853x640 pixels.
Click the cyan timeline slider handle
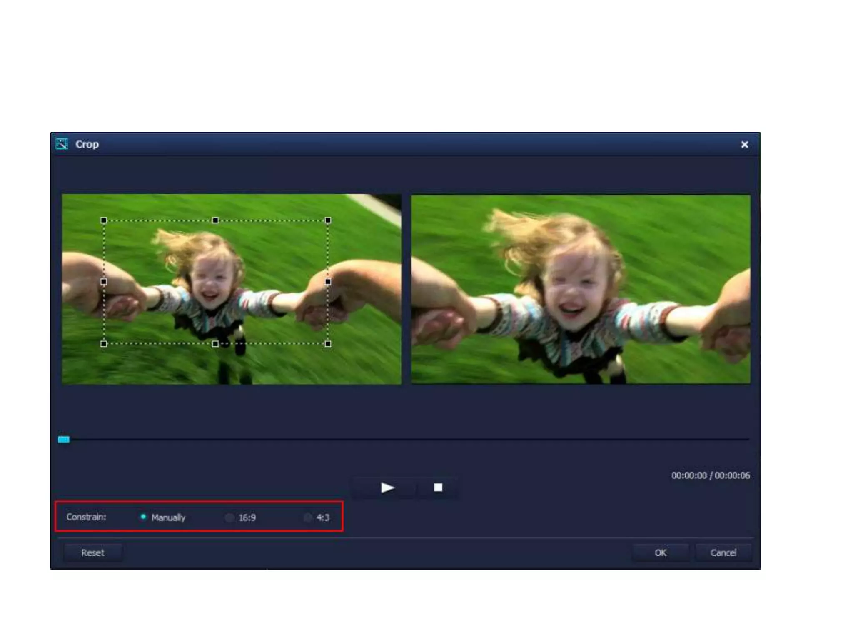[x=64, y=439]
